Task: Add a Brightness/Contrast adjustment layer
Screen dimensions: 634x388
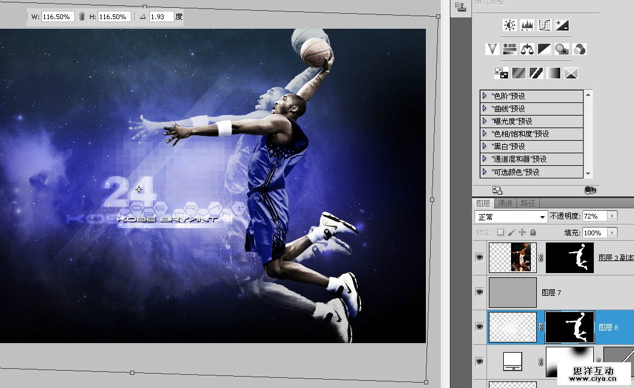Action: pos(509,25)
